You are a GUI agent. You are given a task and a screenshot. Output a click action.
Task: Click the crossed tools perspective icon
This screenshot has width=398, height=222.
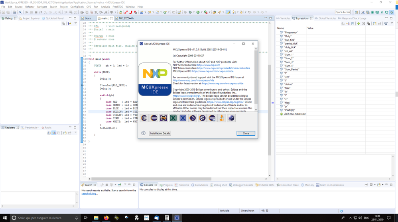click(x=363, y=12)
